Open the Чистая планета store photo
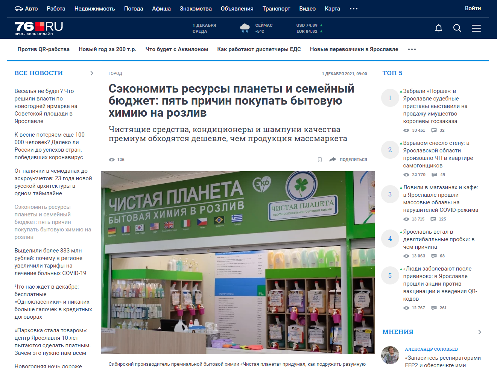 (238, 262)
